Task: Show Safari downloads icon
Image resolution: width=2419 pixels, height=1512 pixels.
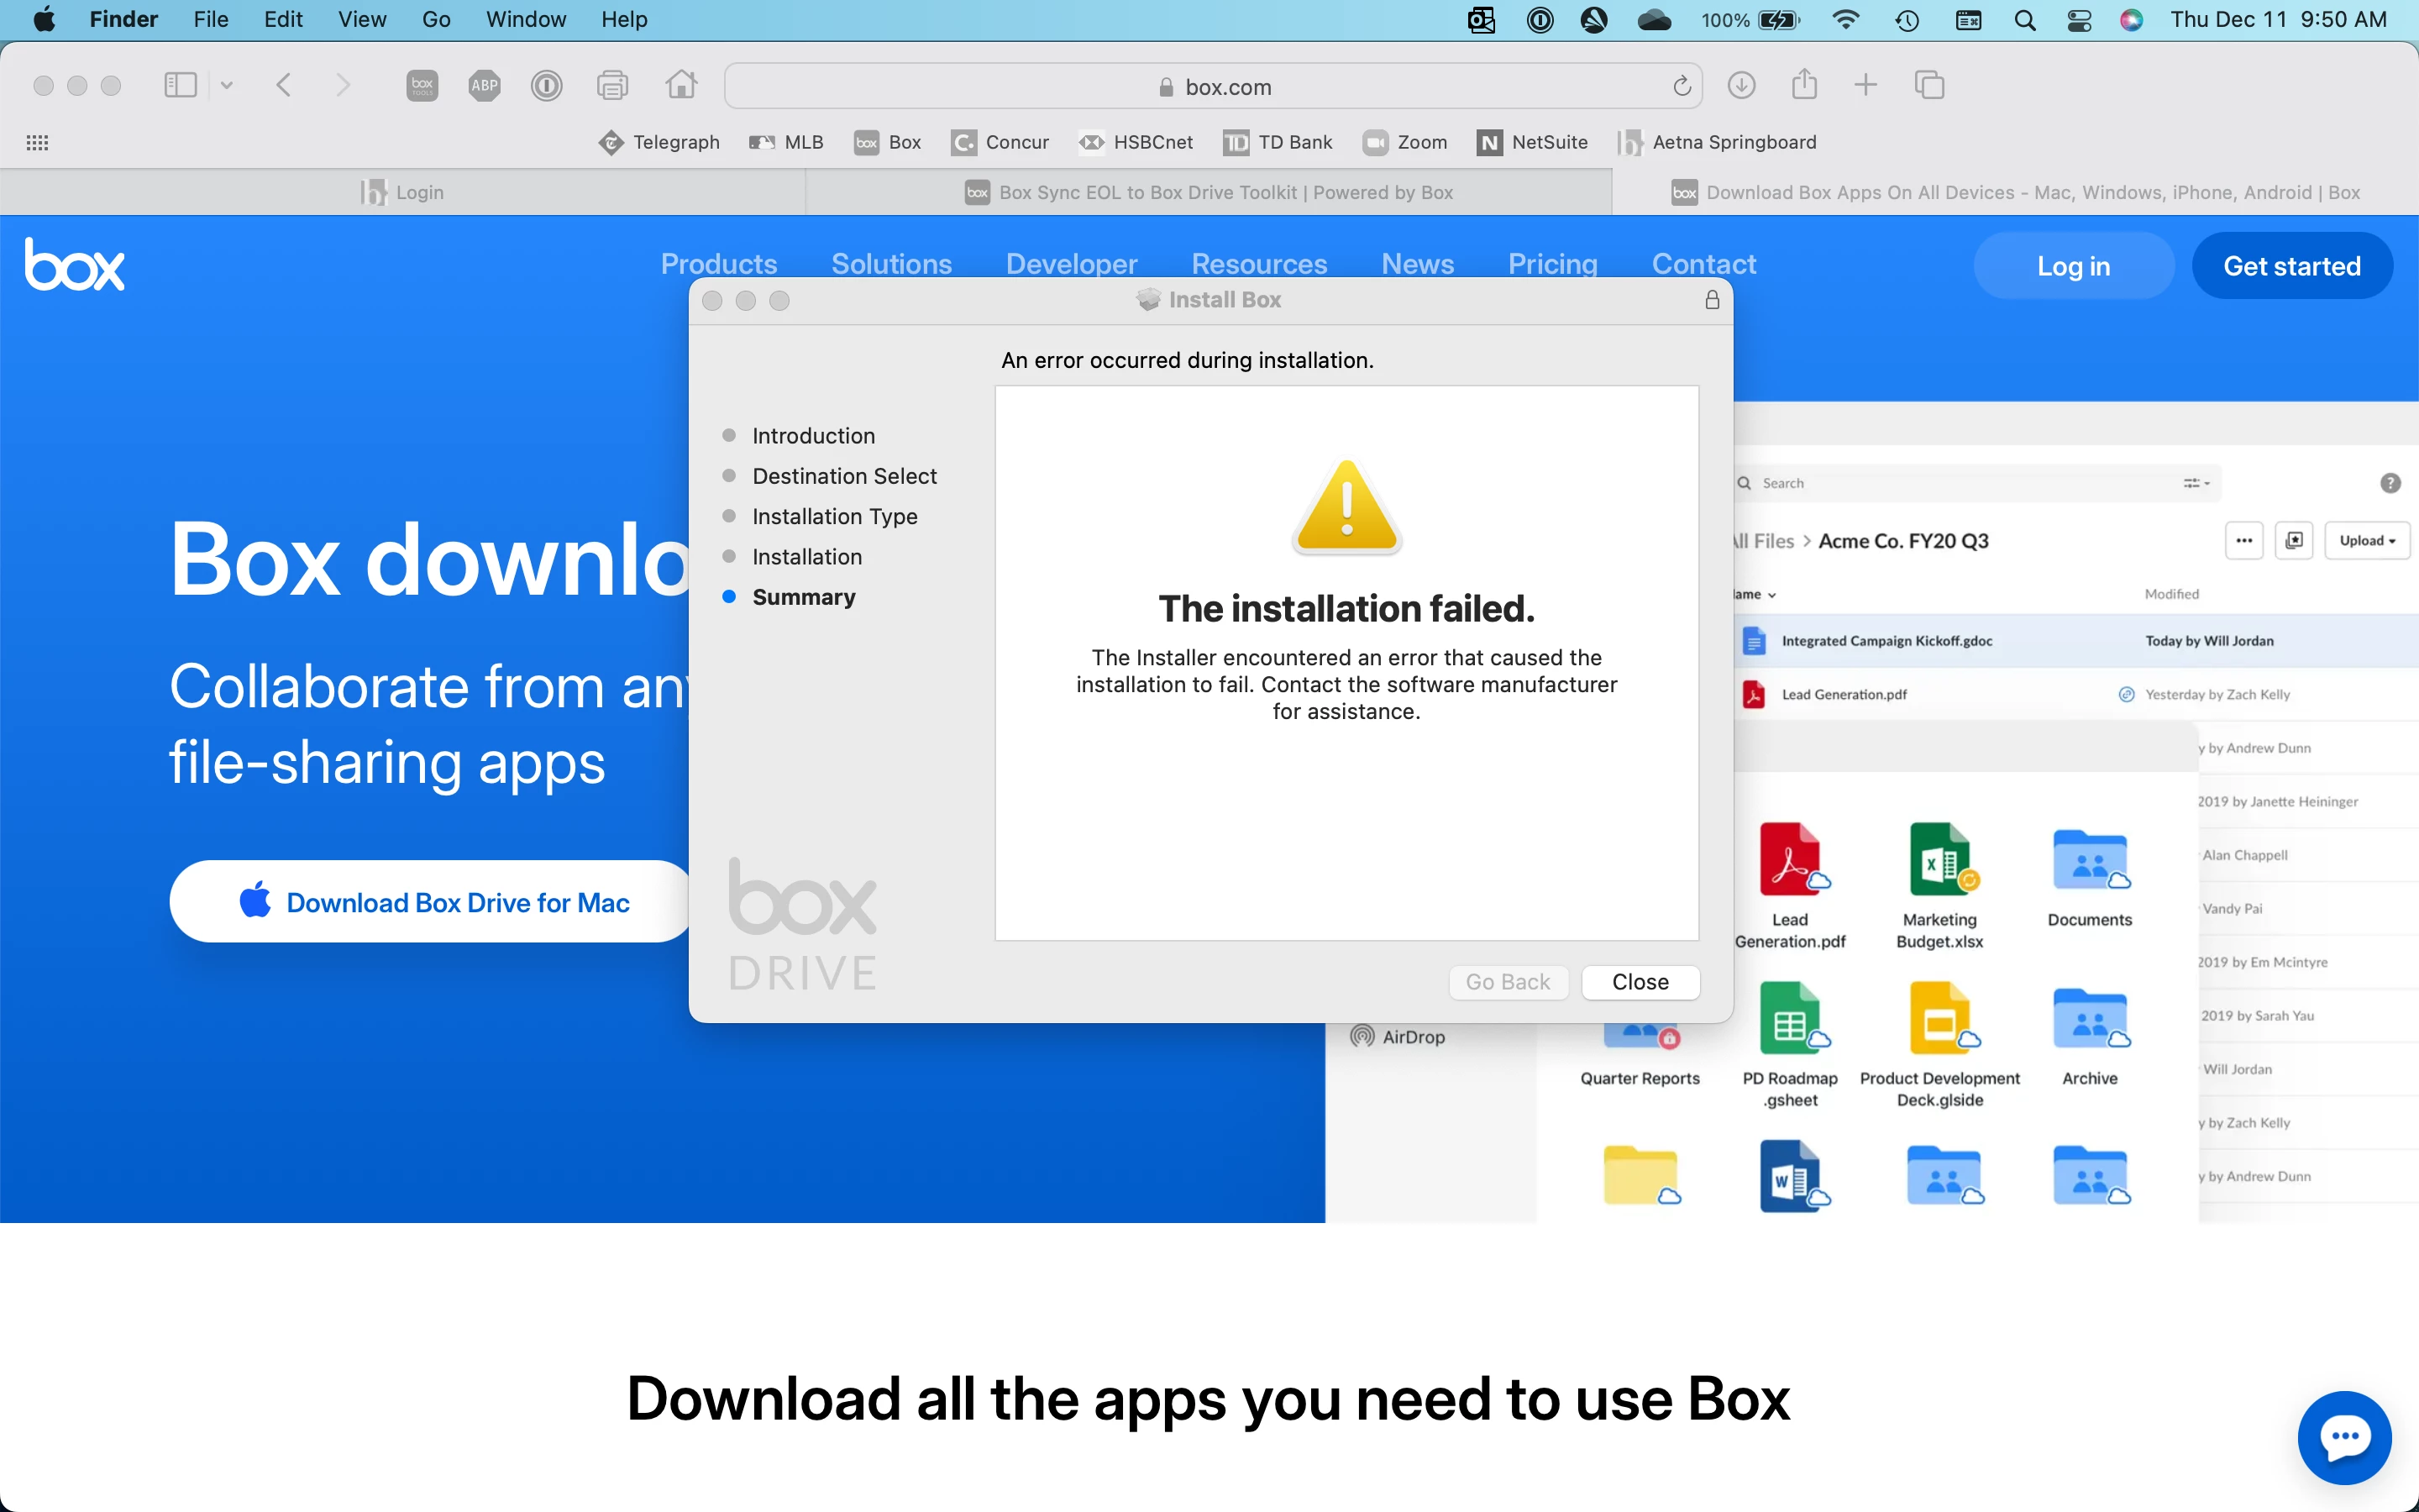Action: [x=1741, y=85]
